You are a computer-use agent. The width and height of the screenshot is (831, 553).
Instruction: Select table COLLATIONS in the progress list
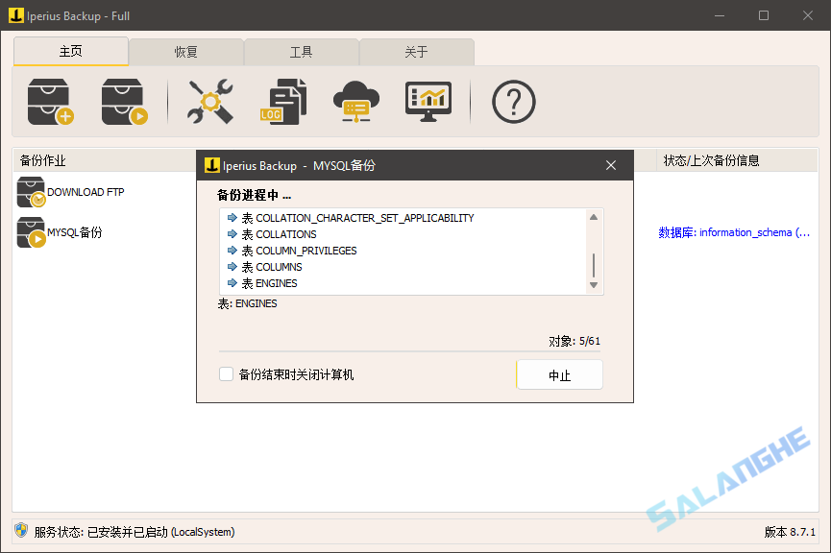[x=284, y=233]
